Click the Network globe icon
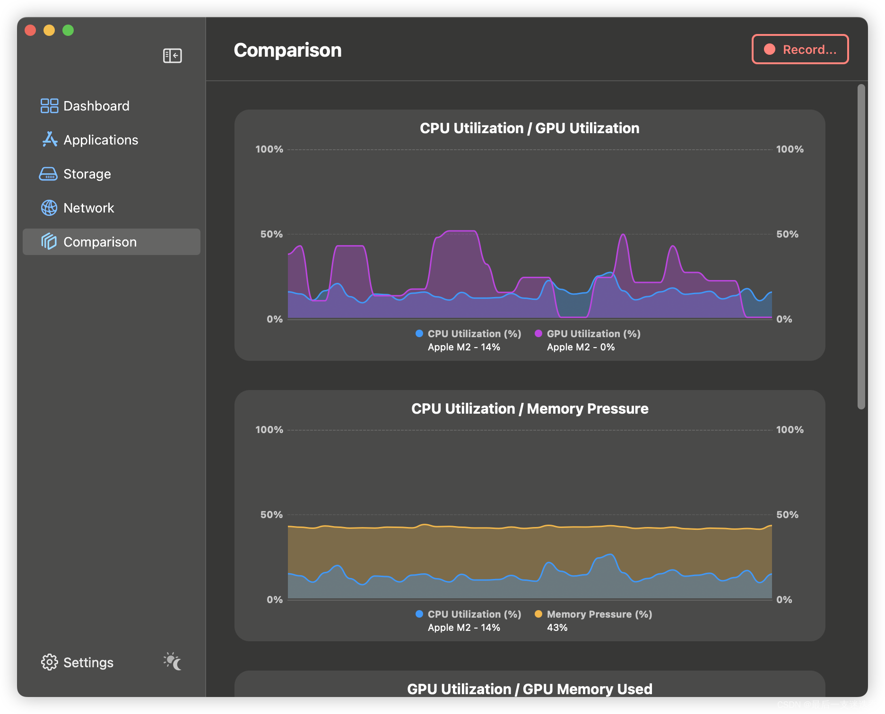The height and width of the screenshot is (714, 885). pos(49,208)
